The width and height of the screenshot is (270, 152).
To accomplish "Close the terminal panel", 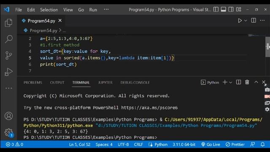I will 264,82.
